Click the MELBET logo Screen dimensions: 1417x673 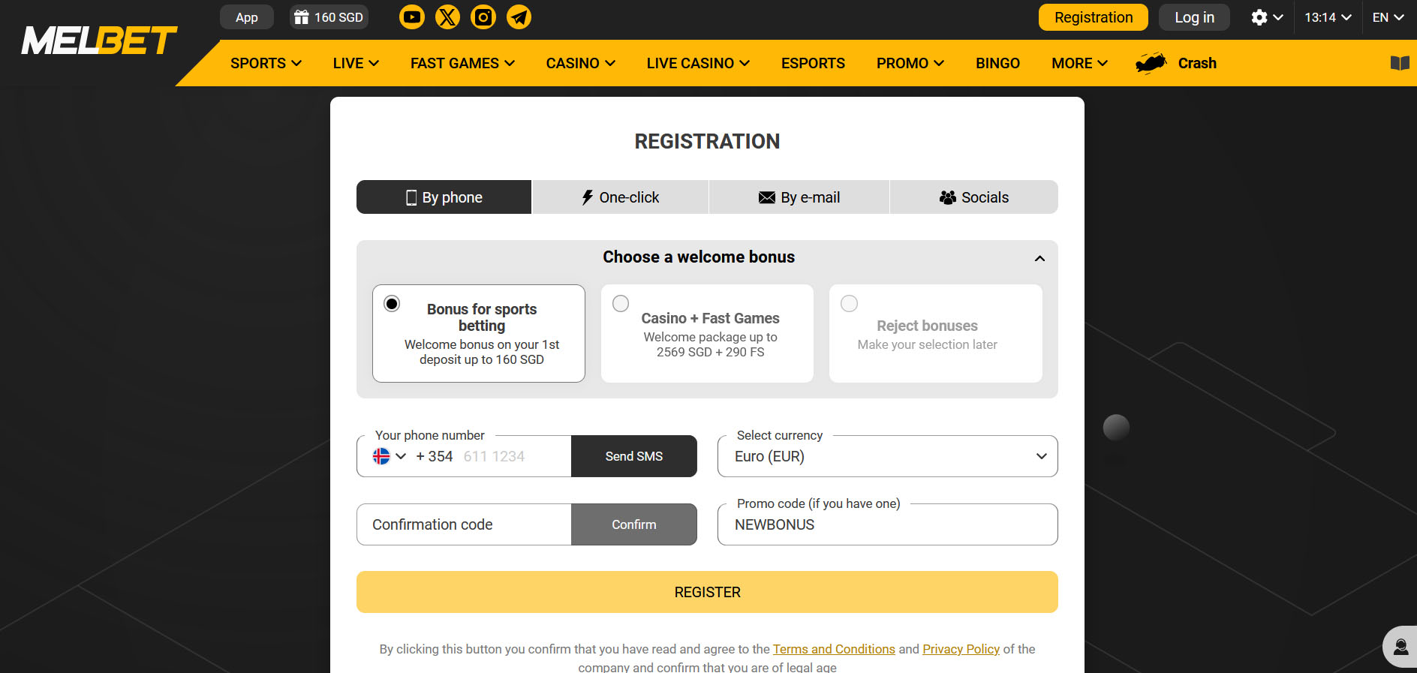(x=99, y=41)
